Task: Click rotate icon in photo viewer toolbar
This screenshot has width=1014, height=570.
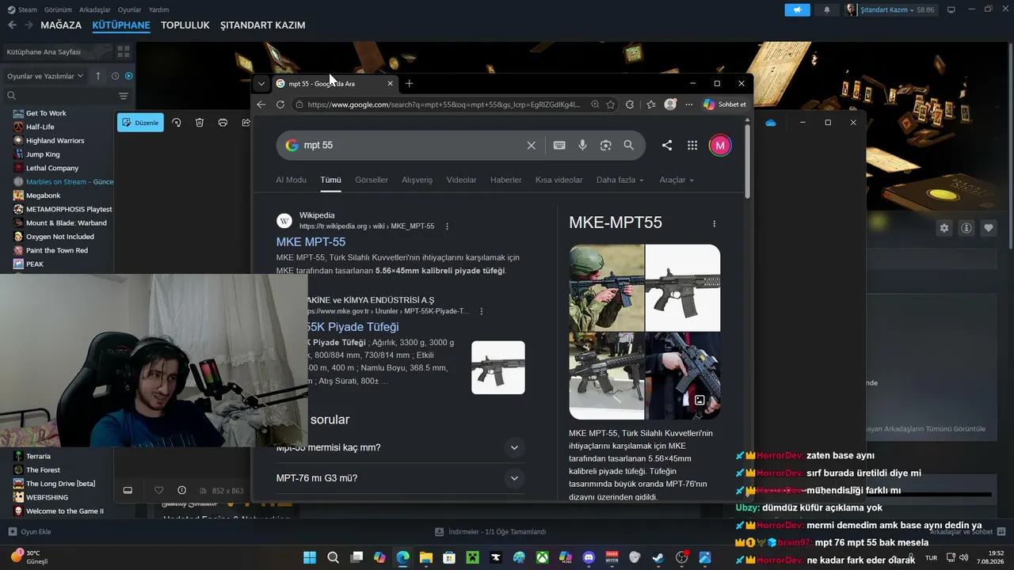Action: click(x=176, y=123)
